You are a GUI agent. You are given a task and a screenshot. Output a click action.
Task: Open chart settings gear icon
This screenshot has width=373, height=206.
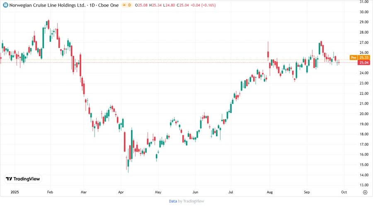pyautogui.click(x=365, y=192)
